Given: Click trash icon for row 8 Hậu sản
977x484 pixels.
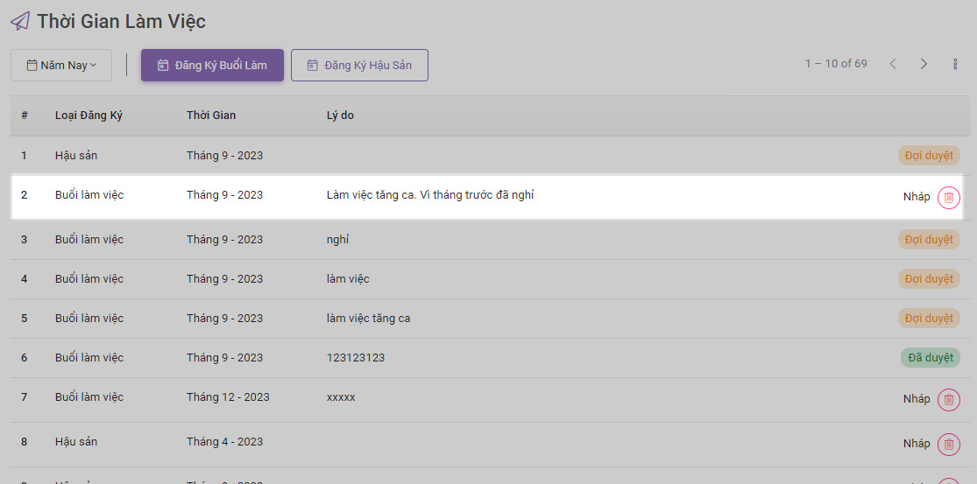Looking at the screenshot, I should 948,445.
